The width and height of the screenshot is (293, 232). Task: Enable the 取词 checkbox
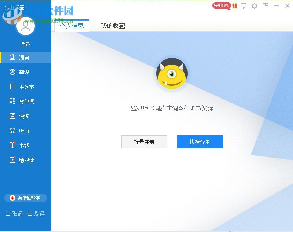pos(8,213)
